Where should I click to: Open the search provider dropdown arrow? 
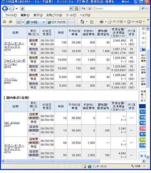[x=147, y=8]
